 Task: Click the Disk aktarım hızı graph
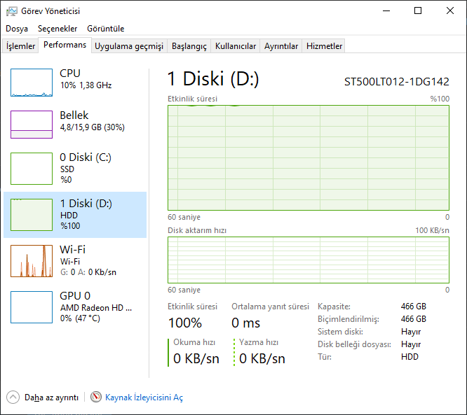(309, 260)
